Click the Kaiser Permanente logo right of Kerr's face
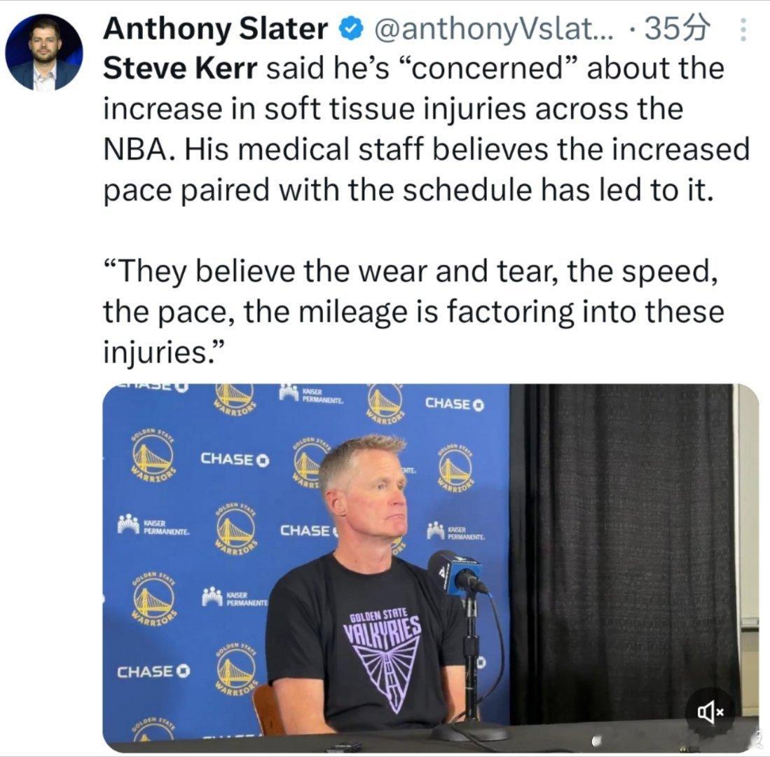 (x=455, y=531)
